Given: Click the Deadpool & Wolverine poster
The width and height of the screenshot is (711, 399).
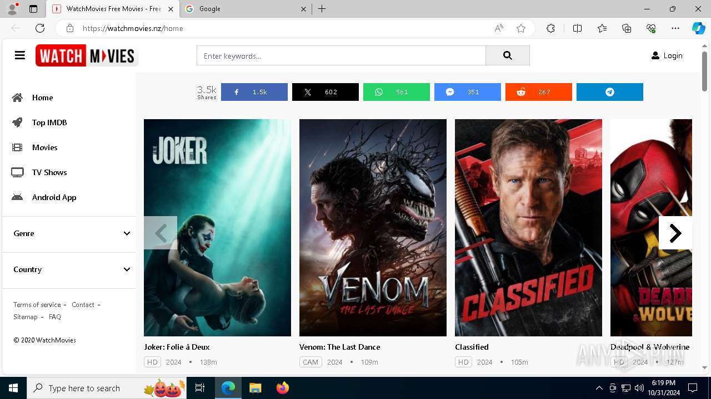Looking at the screenshot, I should point(651,228).
